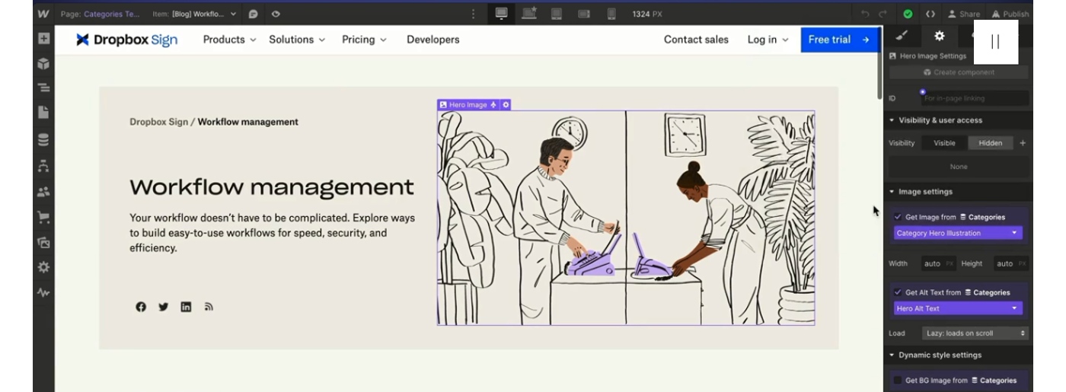
Task: Click the ID in-page linking field
Action: 975,98
